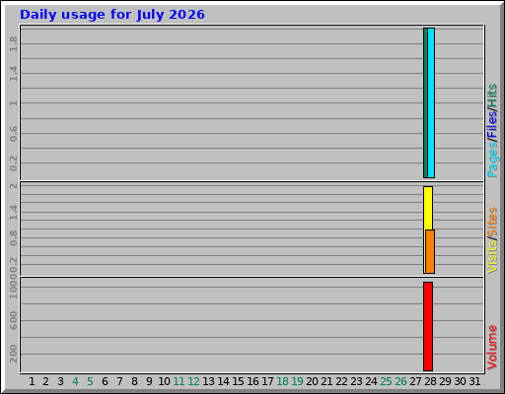Click the 1.8 y-axis value in top chart
This screenshot has width=505, height=394.
(x=13, y=44)
